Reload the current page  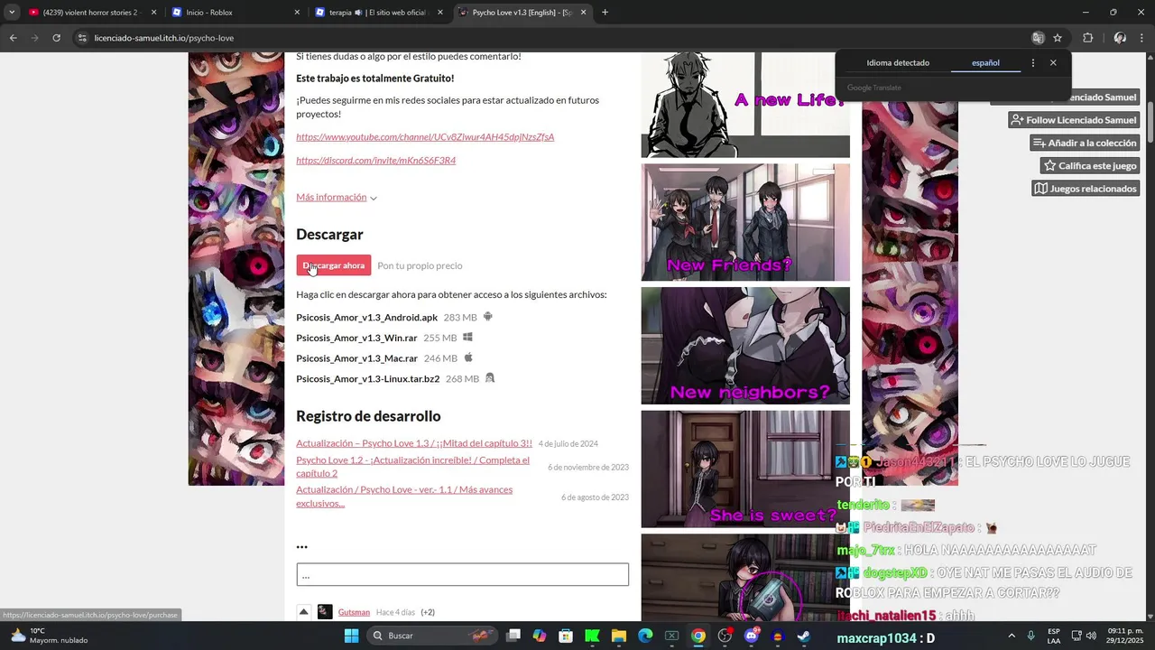[56, 38]
